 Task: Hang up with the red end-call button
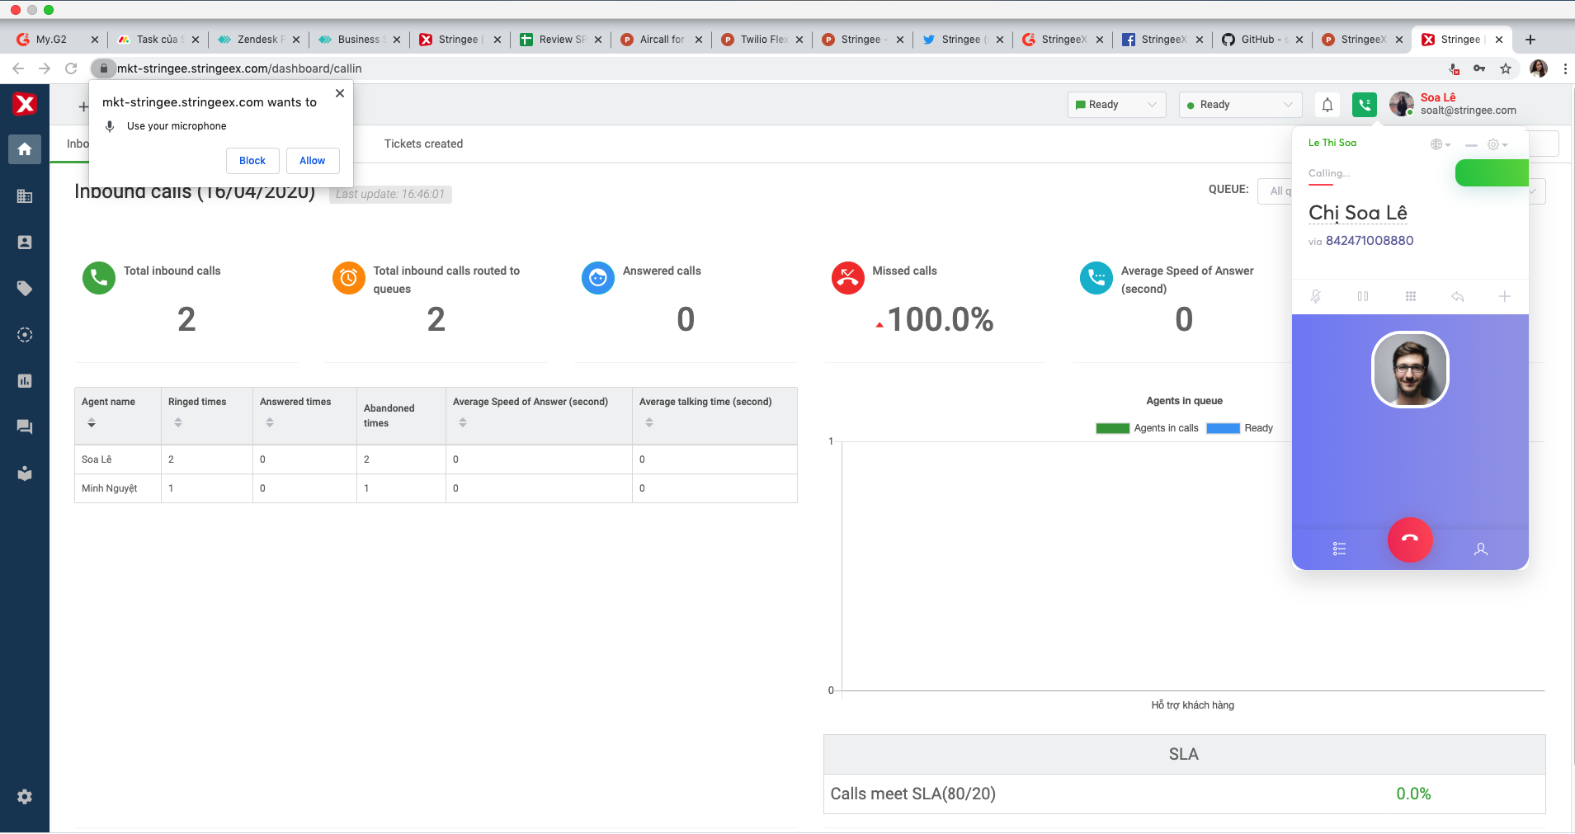[1410, 540]
